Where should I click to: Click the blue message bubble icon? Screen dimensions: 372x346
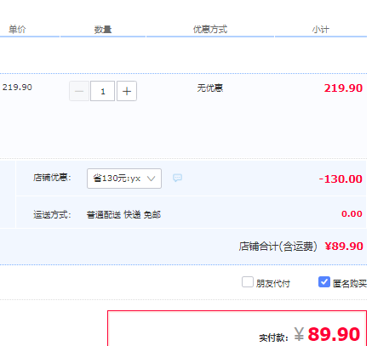177,178
